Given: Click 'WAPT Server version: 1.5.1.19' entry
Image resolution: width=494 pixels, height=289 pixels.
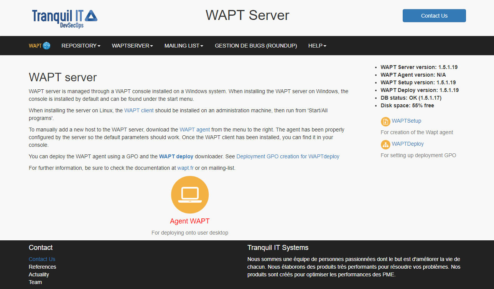Looking at the screenshot, I should pos(419,67).
